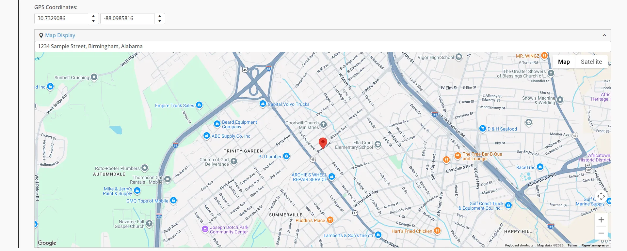The image size is (627, 251).
Task: Click P J Lumber store pin
Action: pyautogui.click(x=286, y=156)
